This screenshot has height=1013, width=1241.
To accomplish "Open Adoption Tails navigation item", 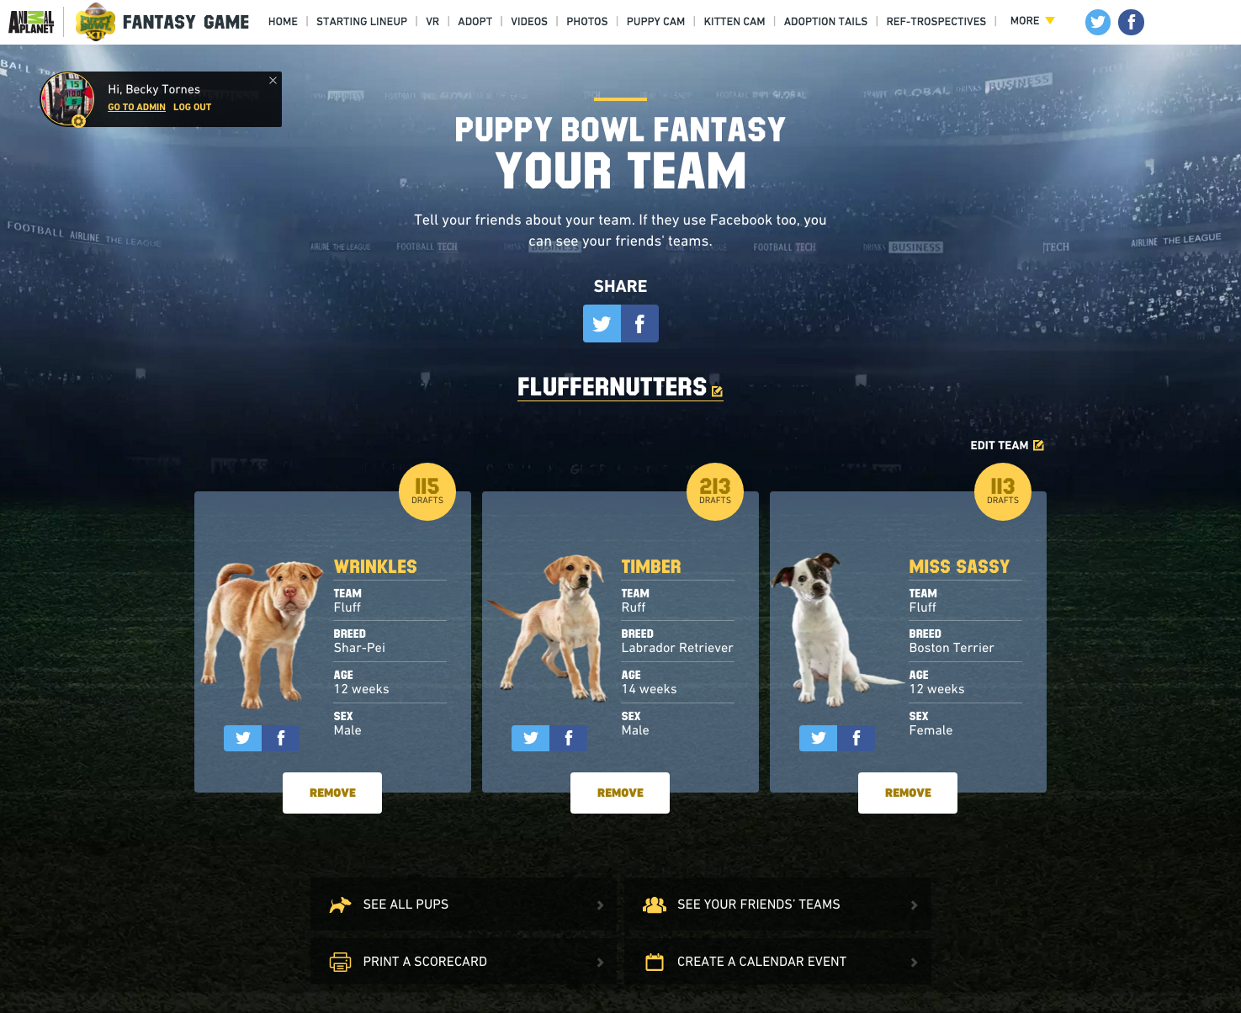I will [x=825, y=22].
